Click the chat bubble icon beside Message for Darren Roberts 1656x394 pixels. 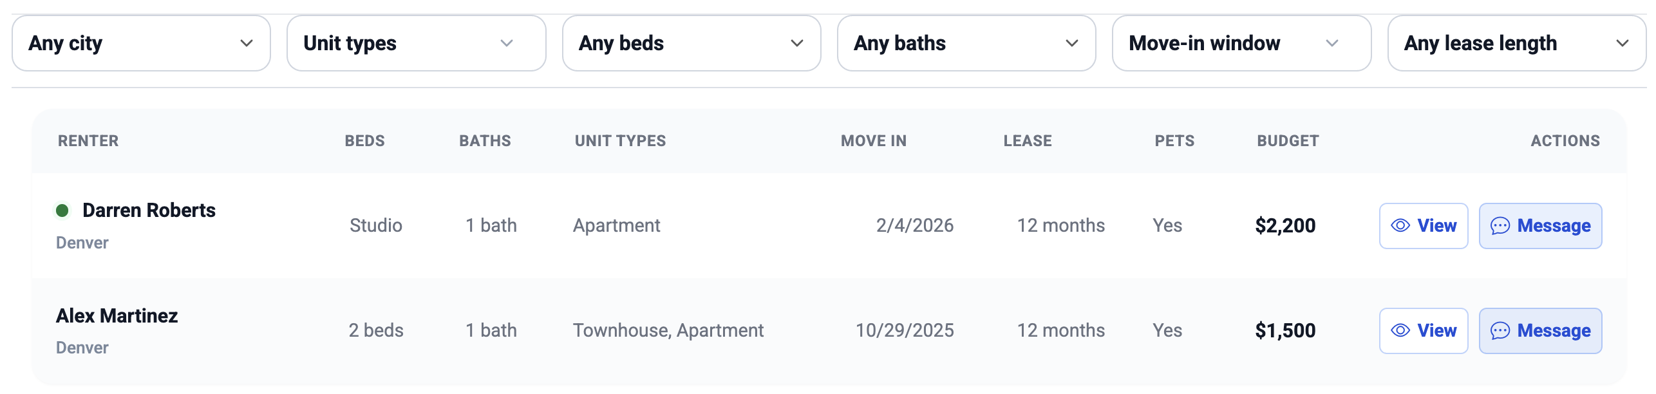click(1500, 226)
